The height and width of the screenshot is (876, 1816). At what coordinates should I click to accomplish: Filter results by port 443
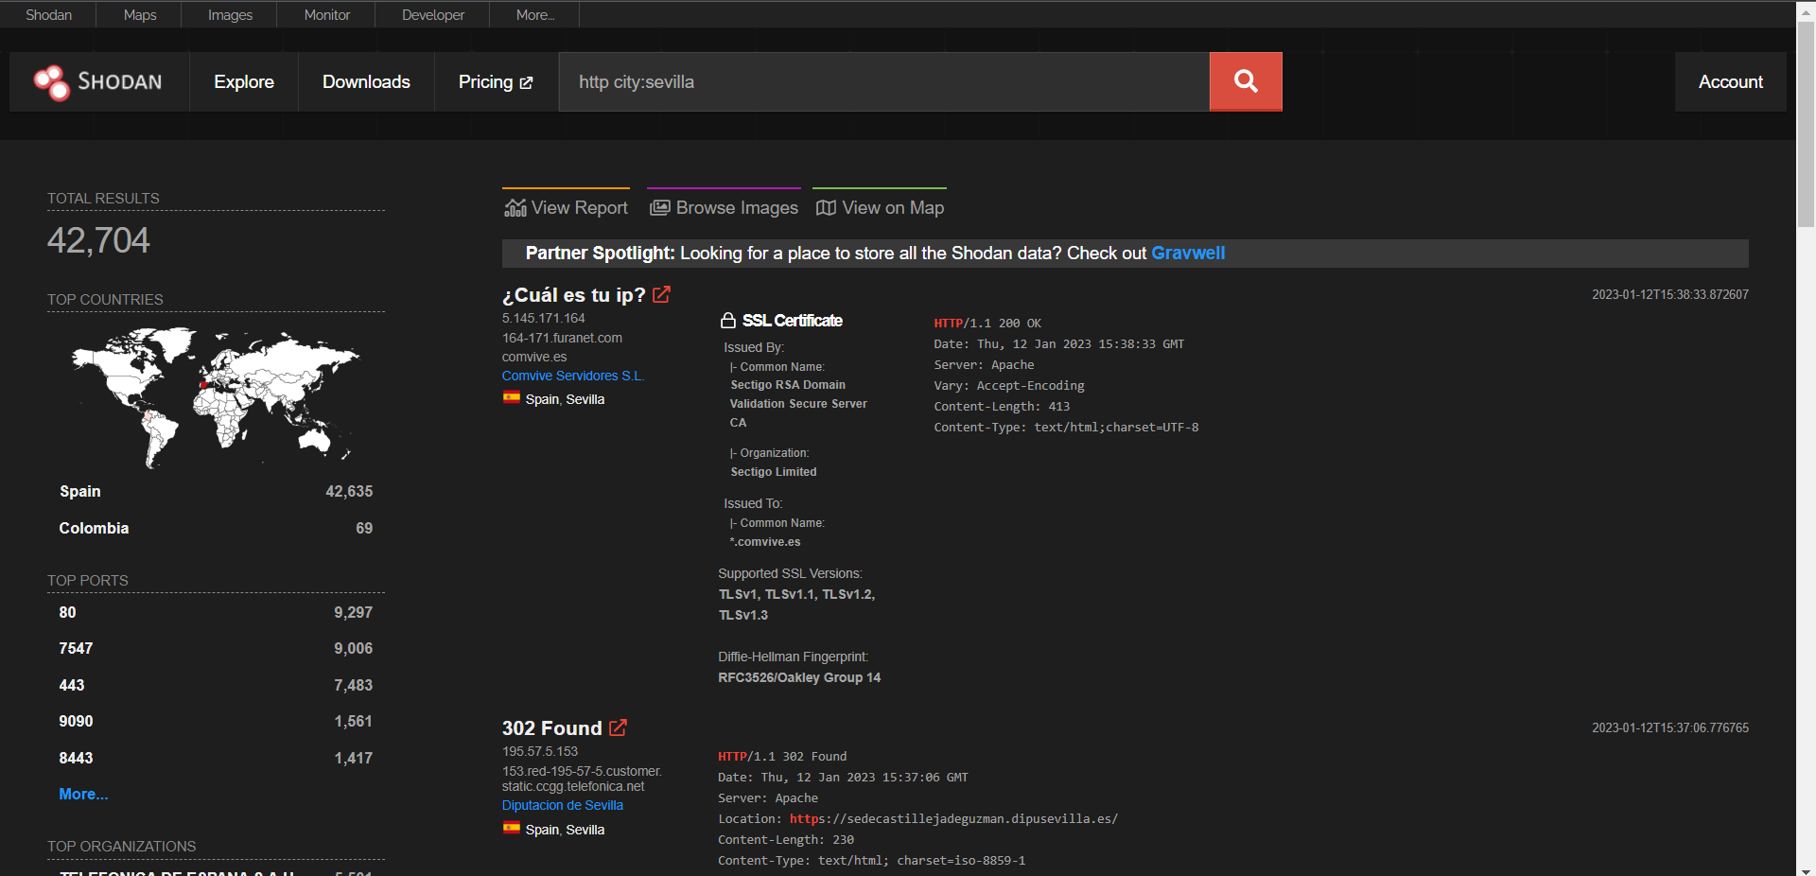(x=216, y=686)
